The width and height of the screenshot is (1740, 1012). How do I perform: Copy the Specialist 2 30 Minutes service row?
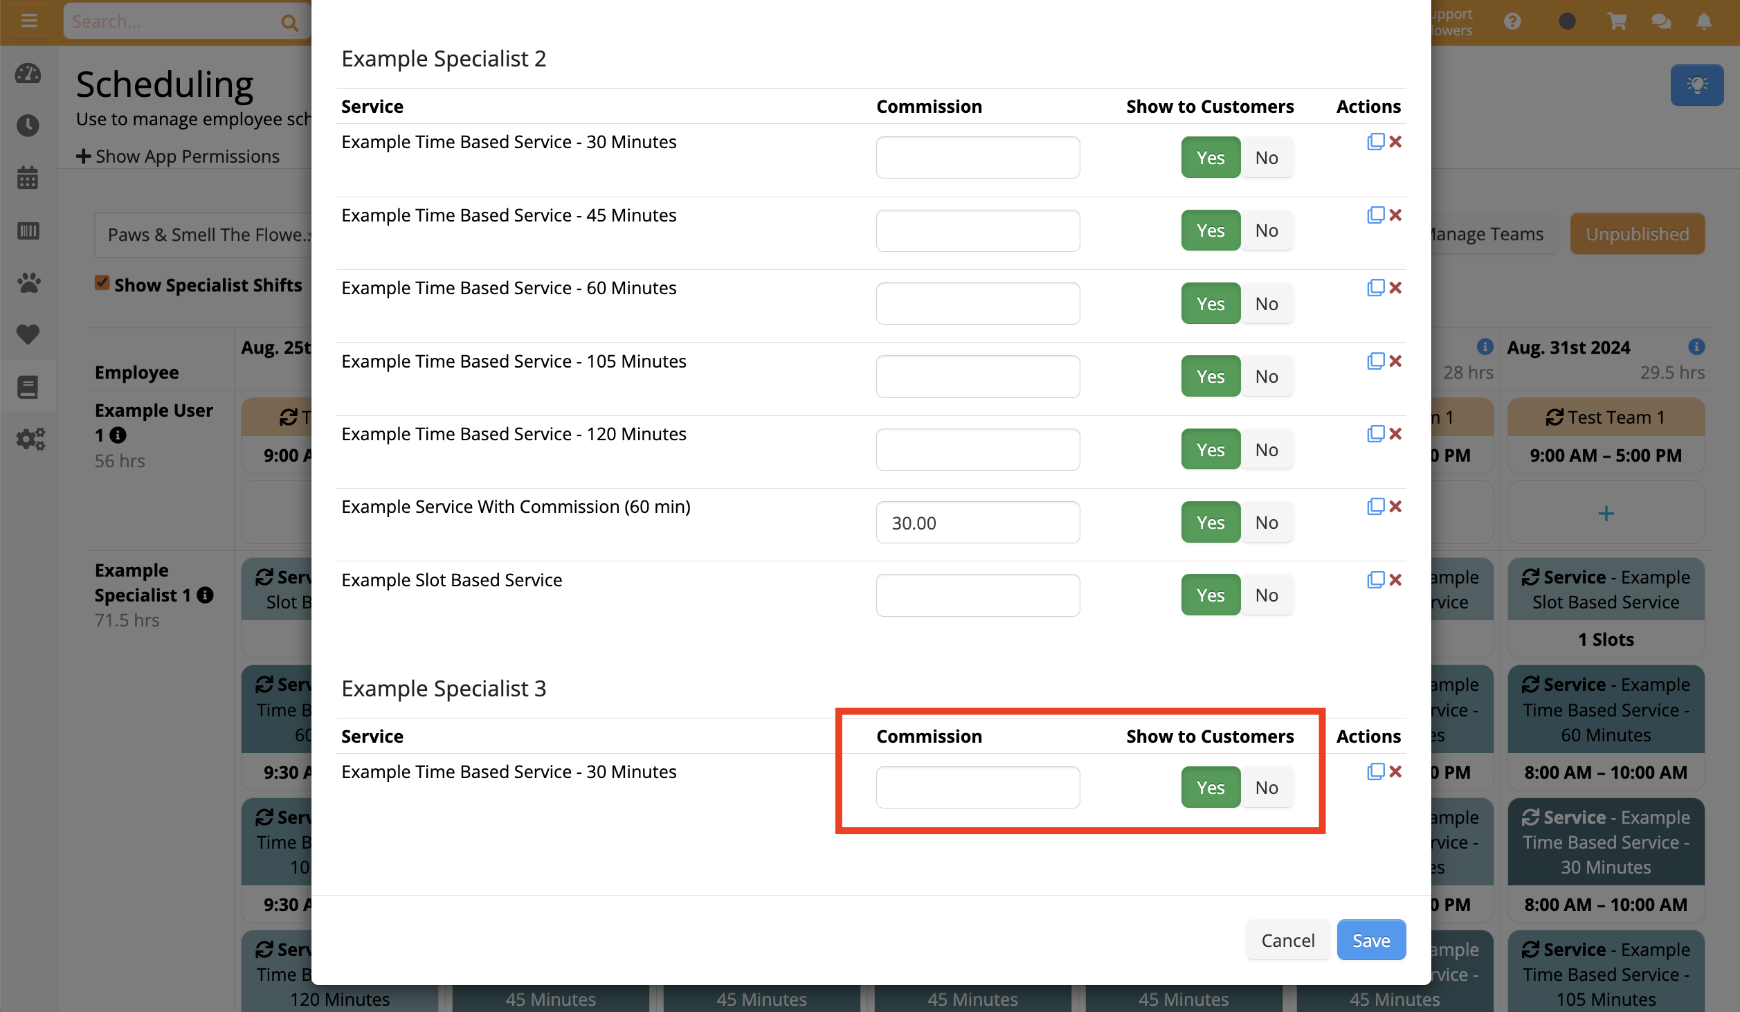pos(1375,141)
